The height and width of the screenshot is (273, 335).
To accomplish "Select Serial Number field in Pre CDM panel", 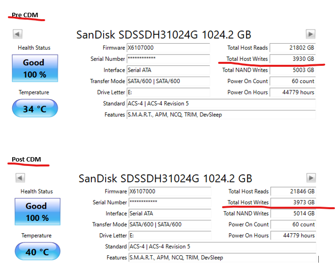I will click(168, 59).
